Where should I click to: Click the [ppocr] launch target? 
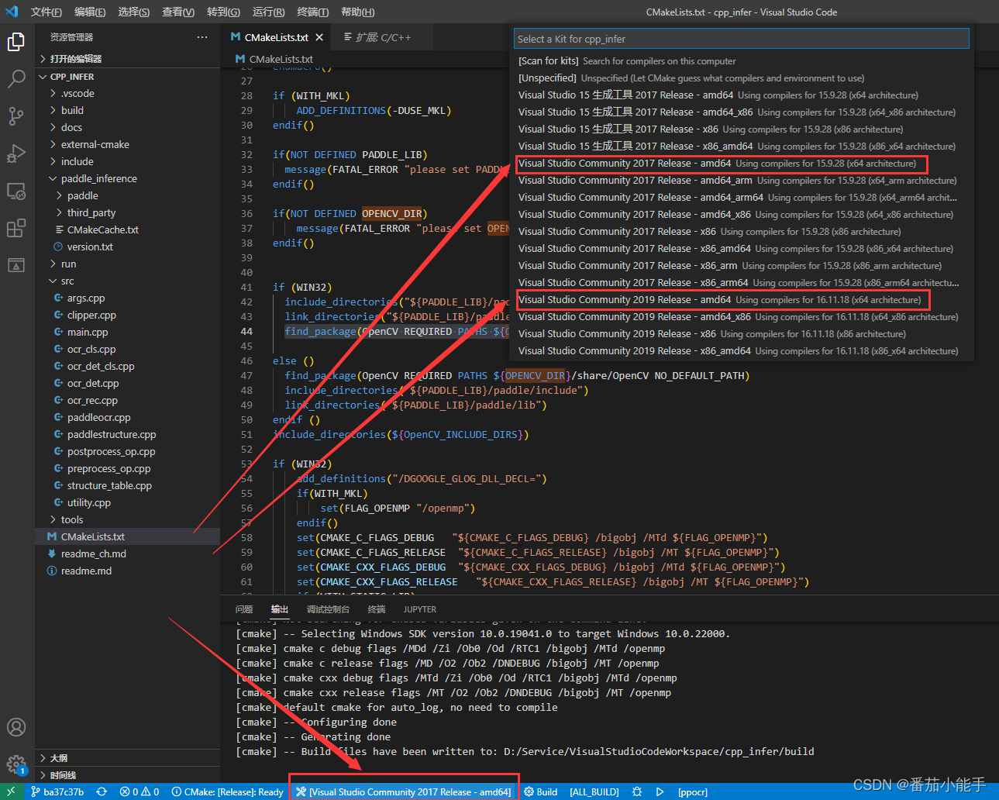693,791
